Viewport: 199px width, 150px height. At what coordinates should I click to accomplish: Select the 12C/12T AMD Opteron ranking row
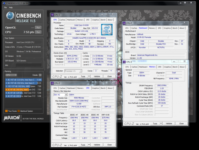click(x=24, y=86)
